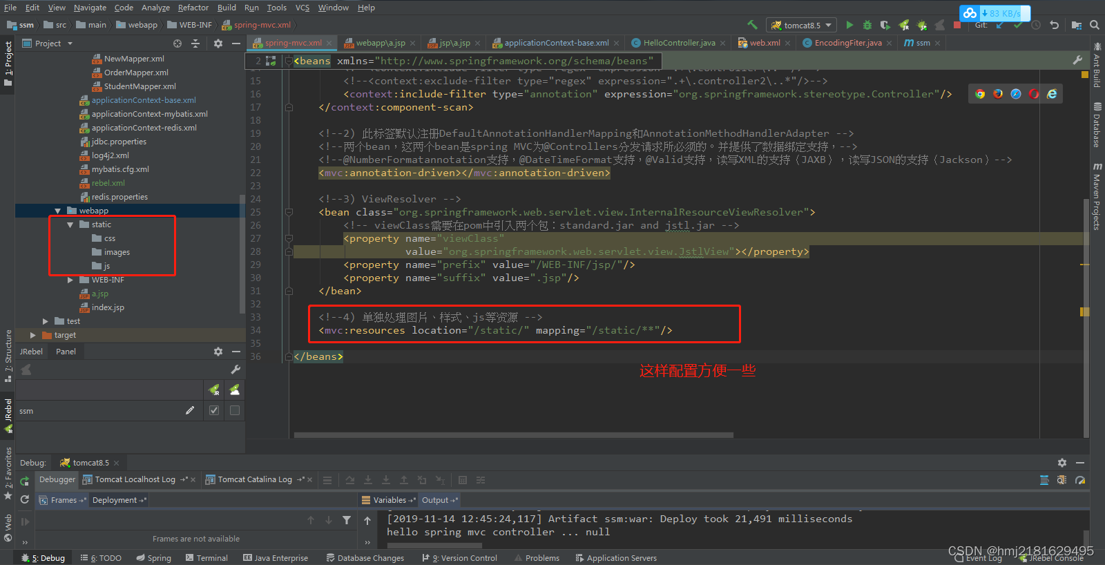Expand the target folder node
This screenshot has height=565, width=1105.
point(32,335)
